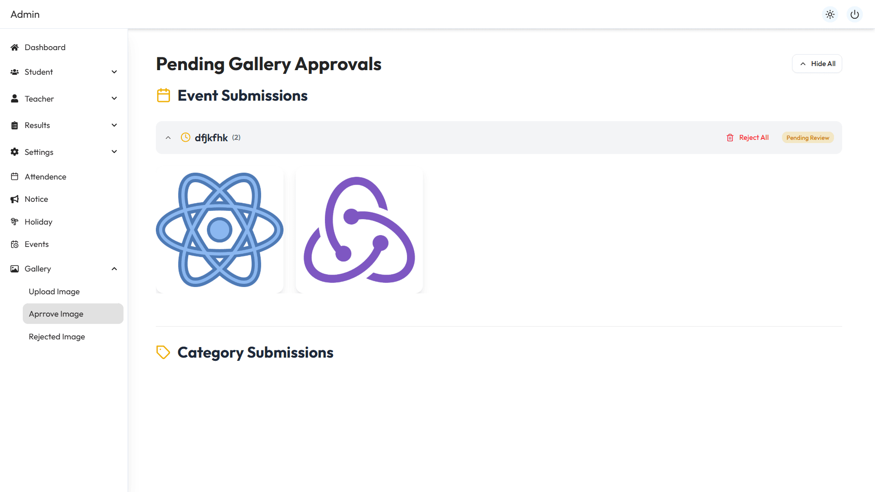Click the power logout icon
Image resolution: width=875 pixels, height=492 pixels.
(x=854, y=14)
